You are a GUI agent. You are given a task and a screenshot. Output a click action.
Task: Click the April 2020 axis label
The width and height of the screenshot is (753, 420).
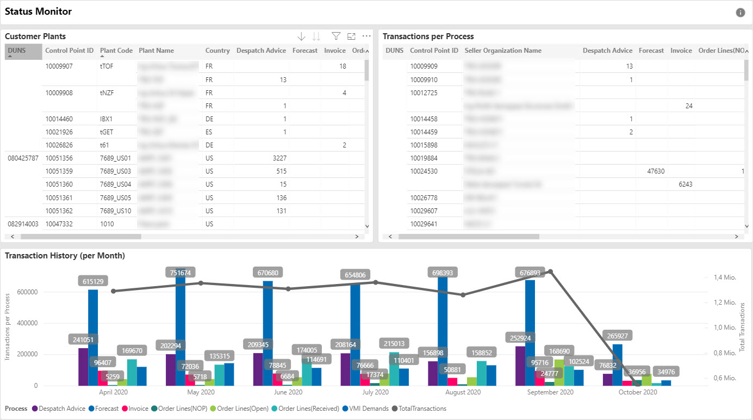[x=113, y=392]
